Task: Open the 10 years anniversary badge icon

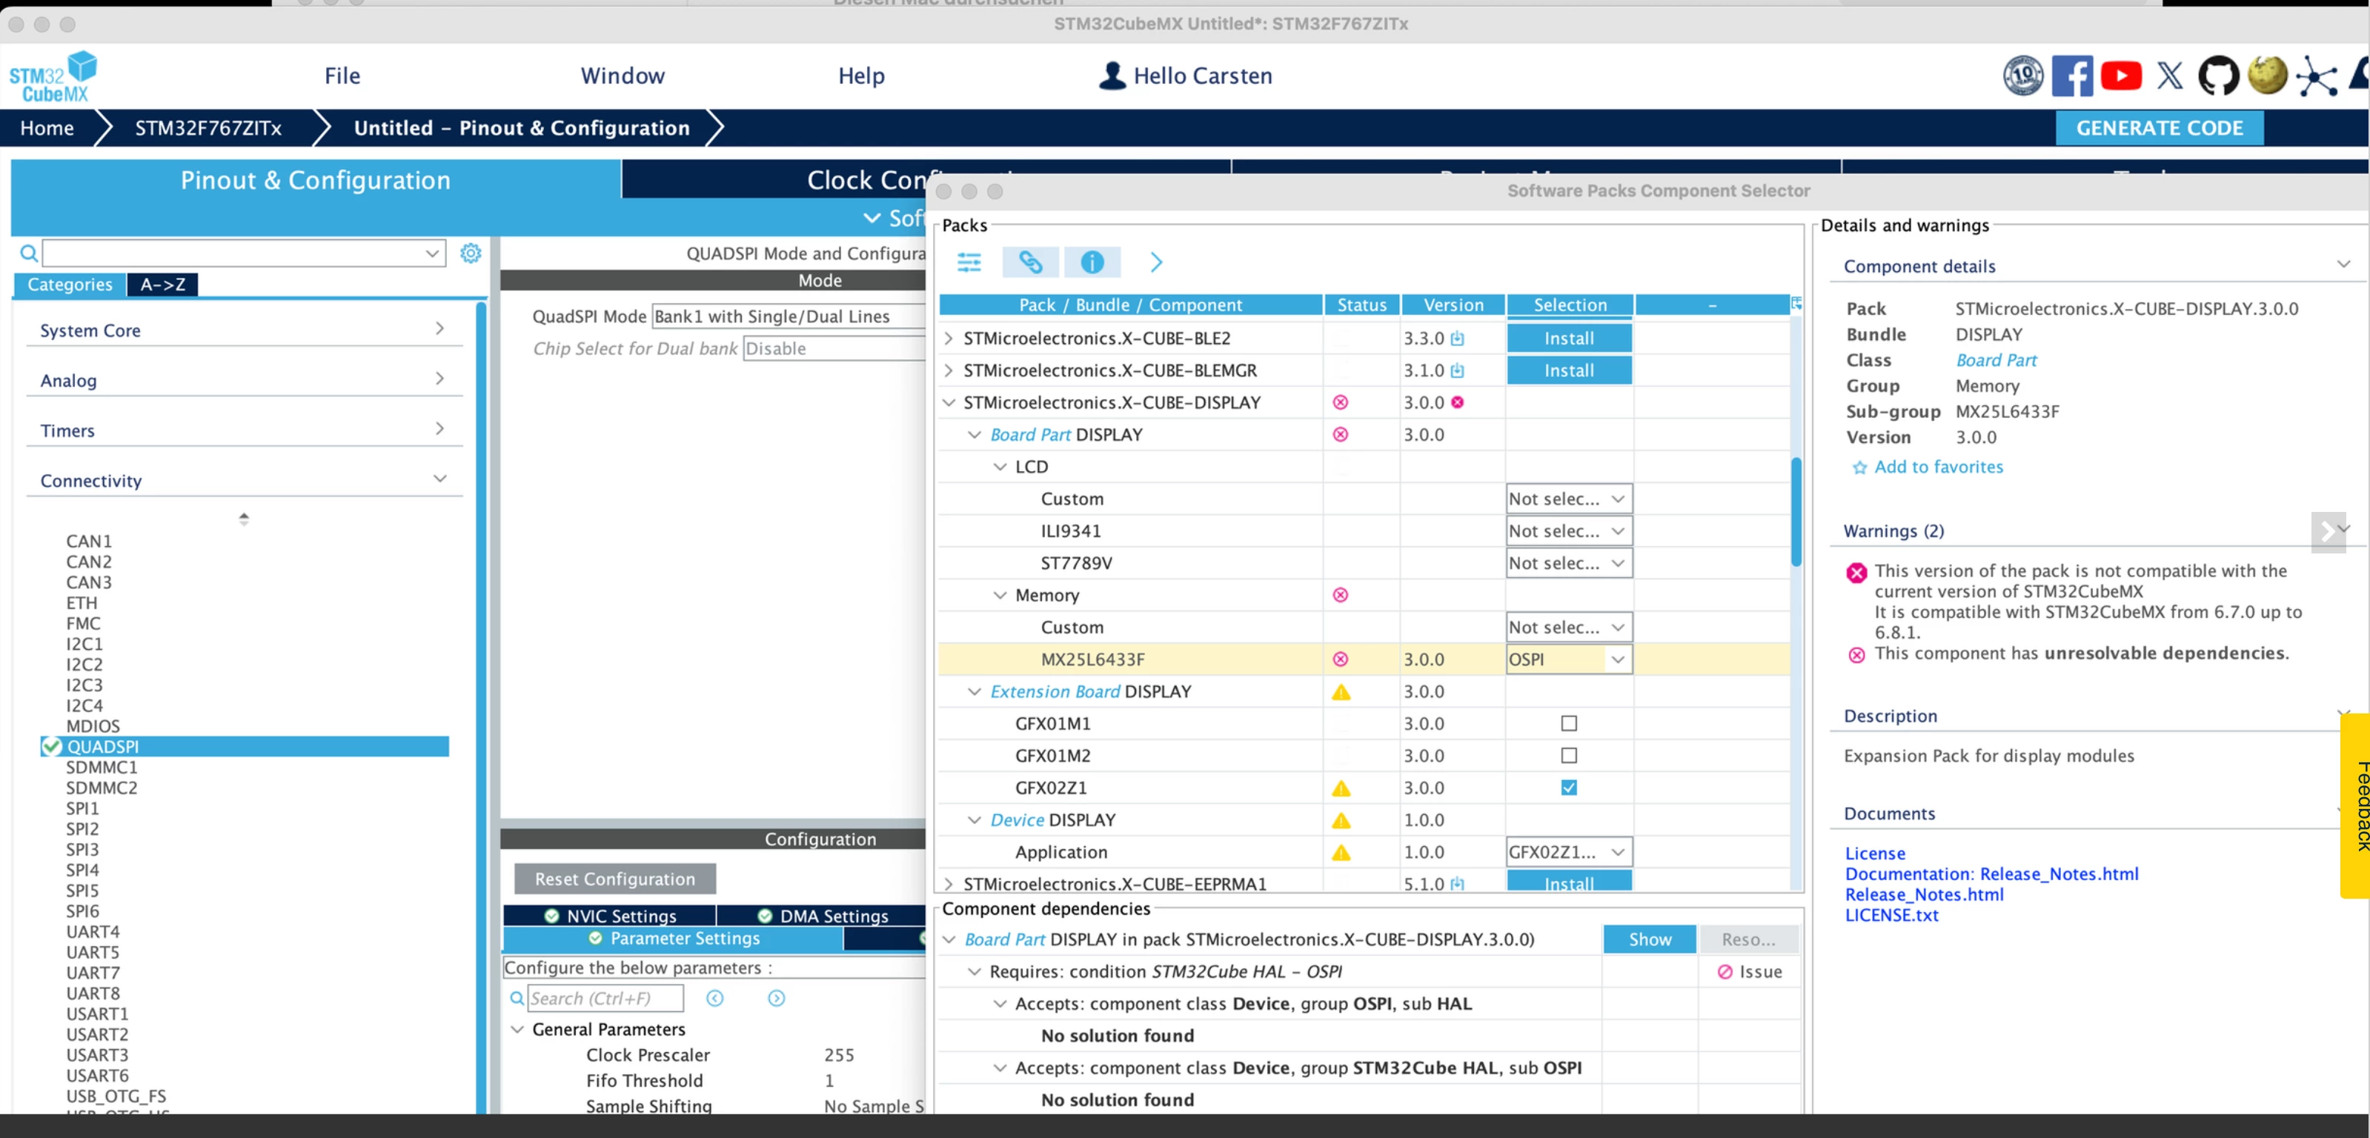Action: click(2022, 76)
